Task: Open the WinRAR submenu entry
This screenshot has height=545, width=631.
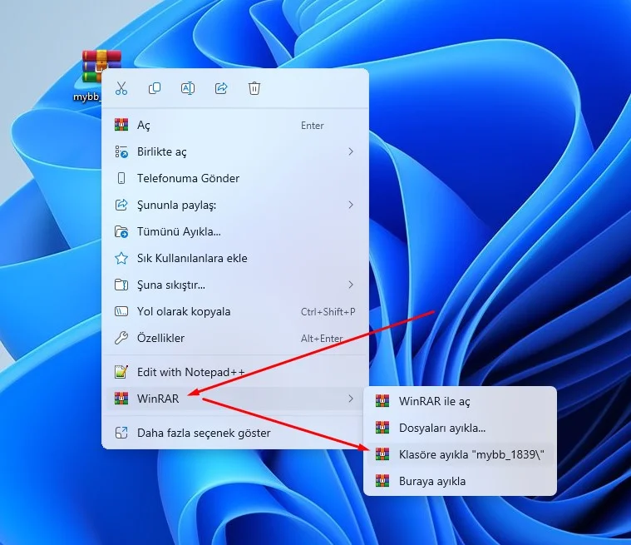Action: (235, 399)
